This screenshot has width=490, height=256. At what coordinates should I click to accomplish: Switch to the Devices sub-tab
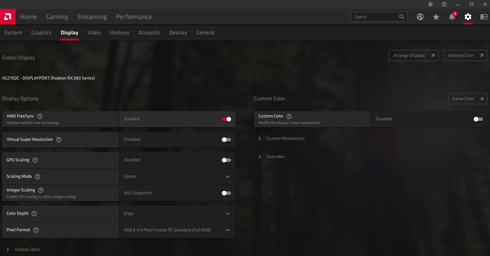click(x=178, y=33)
